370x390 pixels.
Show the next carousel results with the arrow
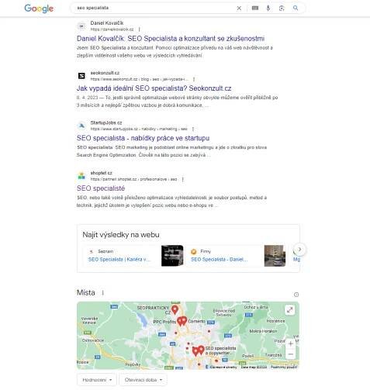pyautogui.click(x=299, y=250)
